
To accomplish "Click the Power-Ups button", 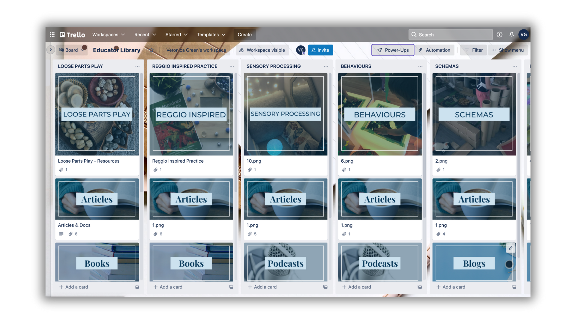I will coord(392,50).
